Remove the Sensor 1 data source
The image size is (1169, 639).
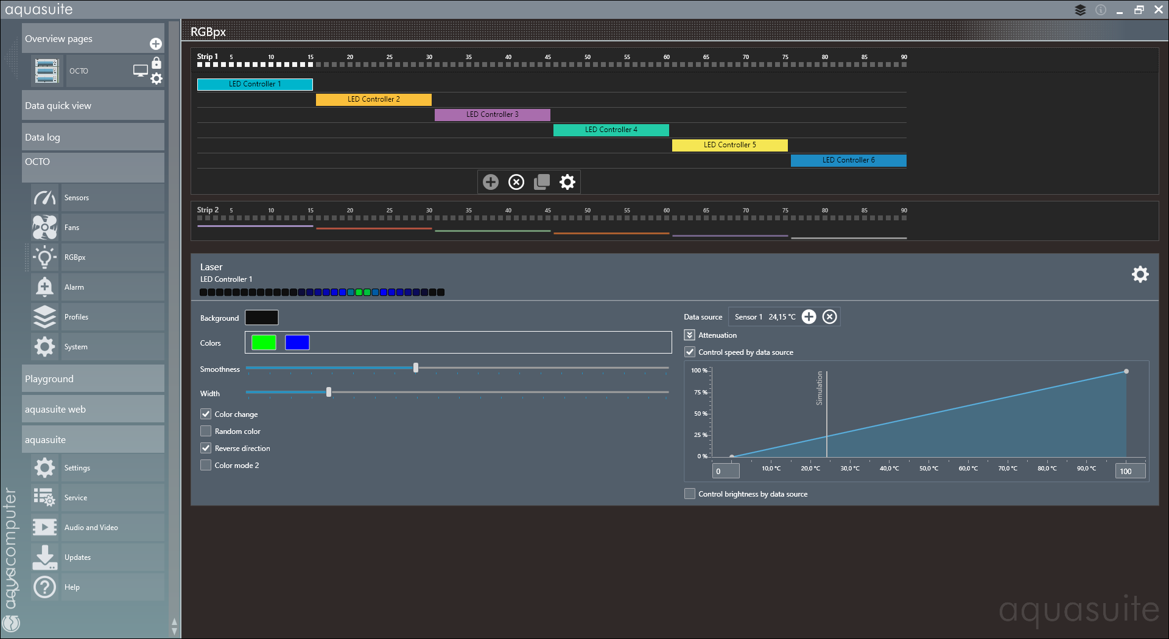click(830, 317)
